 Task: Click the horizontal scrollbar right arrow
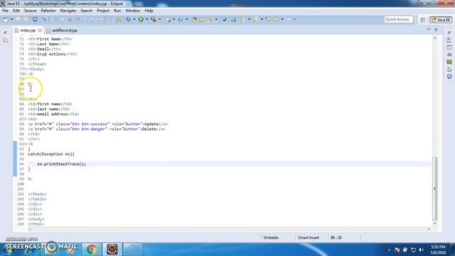tap(429, 229)
